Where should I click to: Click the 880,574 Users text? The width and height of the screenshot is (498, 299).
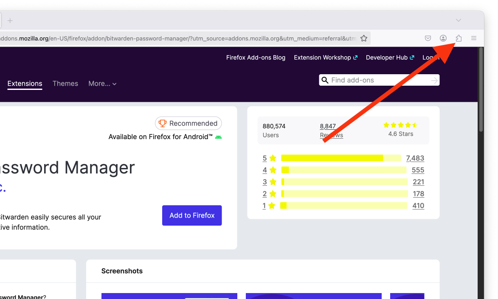click(274, 131)
